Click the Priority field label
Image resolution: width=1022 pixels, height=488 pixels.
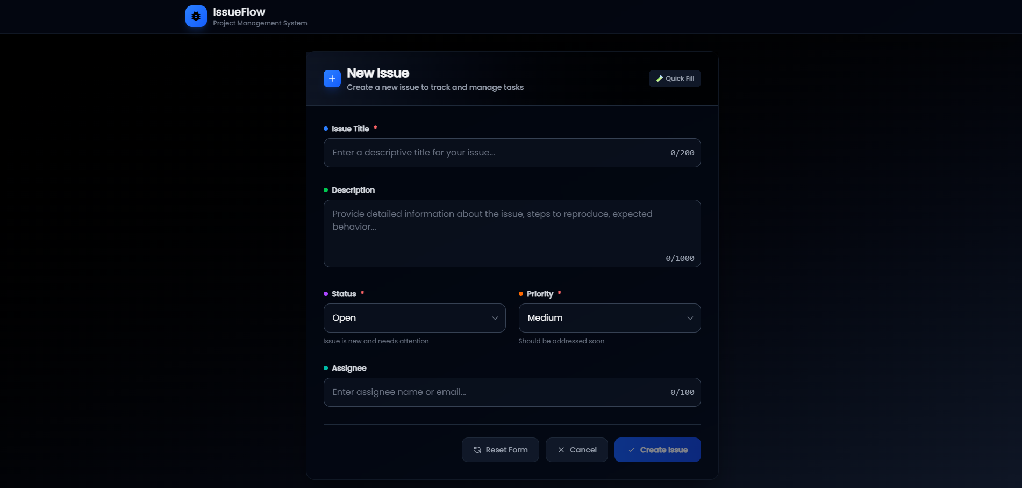(x=540, y=294)
